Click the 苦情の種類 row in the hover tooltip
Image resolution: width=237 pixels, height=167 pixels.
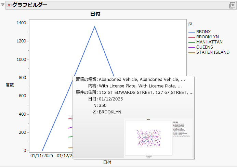pos(130,79)
